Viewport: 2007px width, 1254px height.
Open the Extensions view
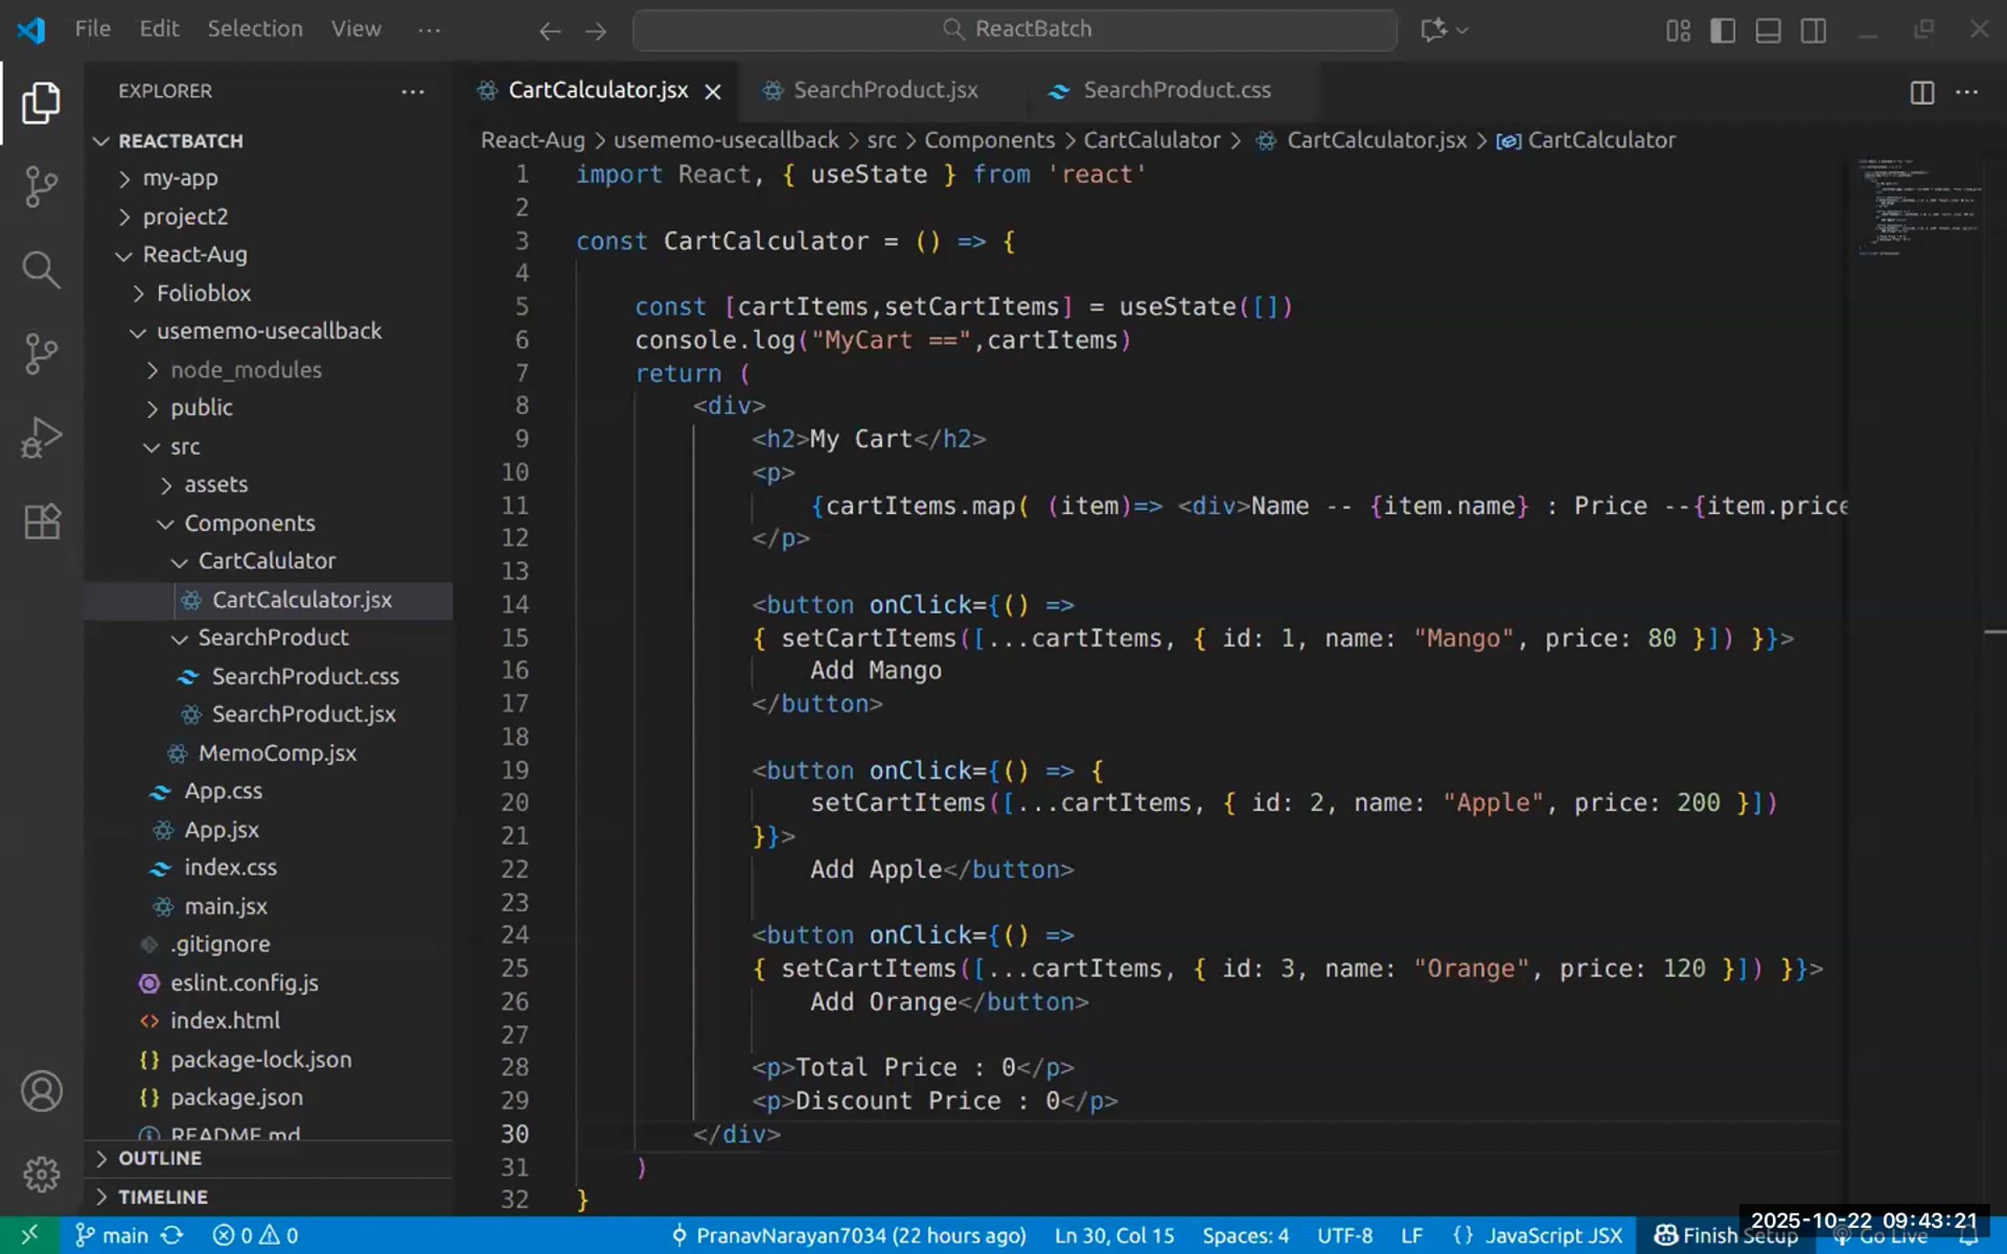click(x=41, y=522)
